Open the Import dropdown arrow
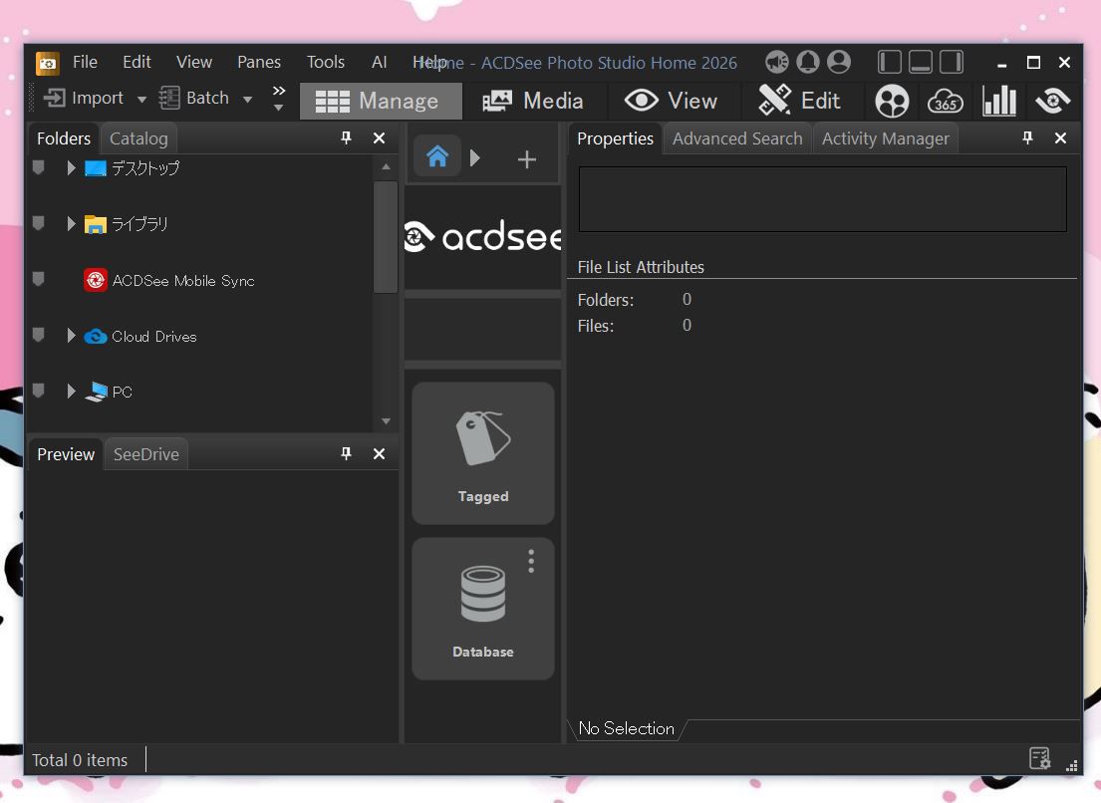This screenshot has width=1101, height=803. pyautogui.click(x=141, y=99)
